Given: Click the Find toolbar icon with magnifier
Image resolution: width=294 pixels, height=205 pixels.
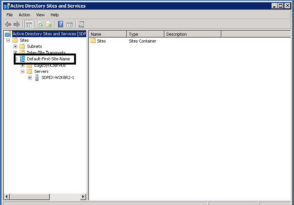Looking at the screenshot, I should [x=81, y=24].
